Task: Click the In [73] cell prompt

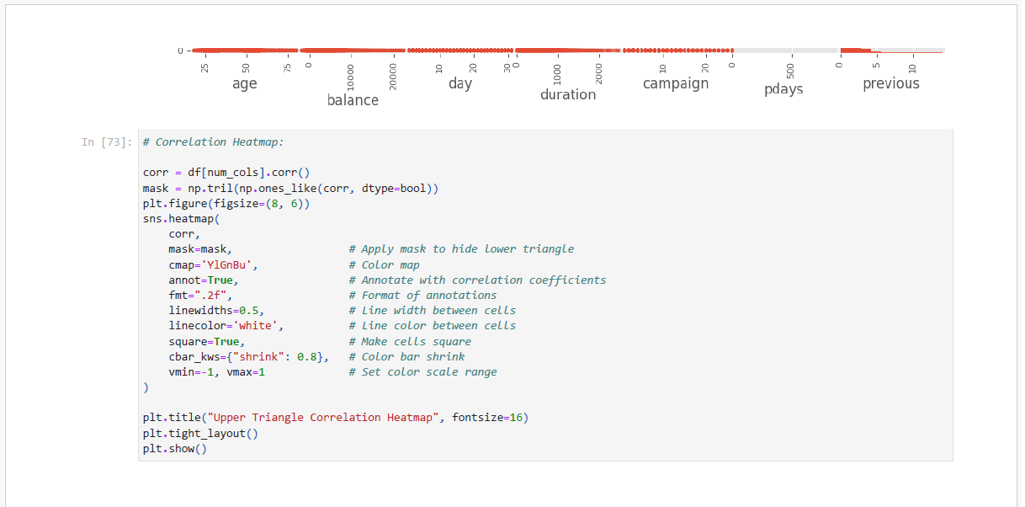Action: 106,142
